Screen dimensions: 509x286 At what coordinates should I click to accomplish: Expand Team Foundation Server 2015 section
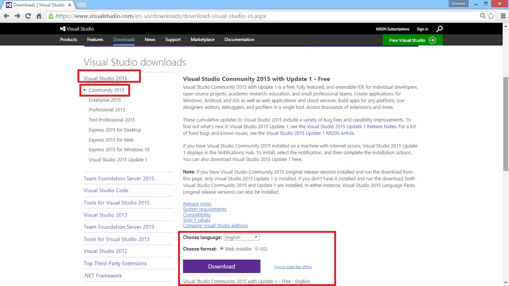coord(119,178)
